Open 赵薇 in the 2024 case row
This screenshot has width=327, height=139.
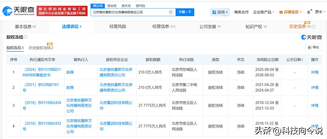(70, 72)
